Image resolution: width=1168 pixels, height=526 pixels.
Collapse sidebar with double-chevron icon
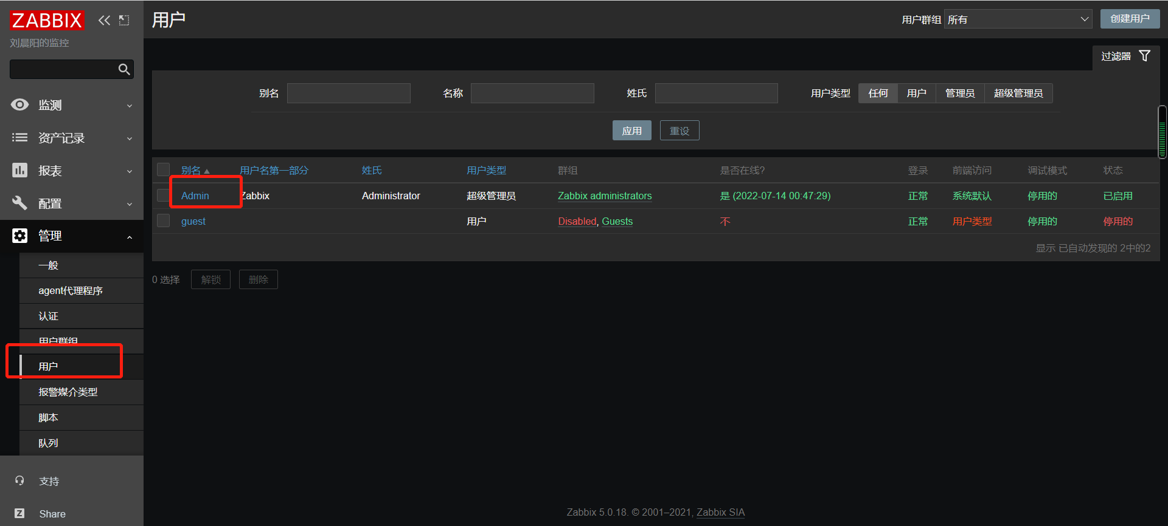(104, 21)
